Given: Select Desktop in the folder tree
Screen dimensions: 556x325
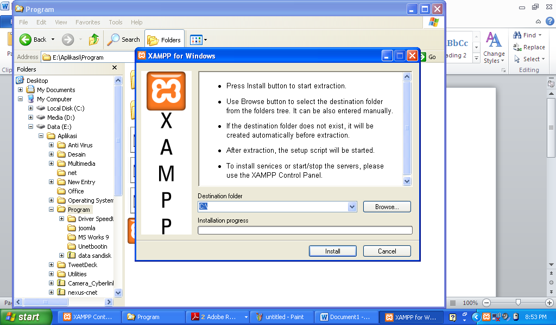Looking at the screenshot, I should point(37,81).
